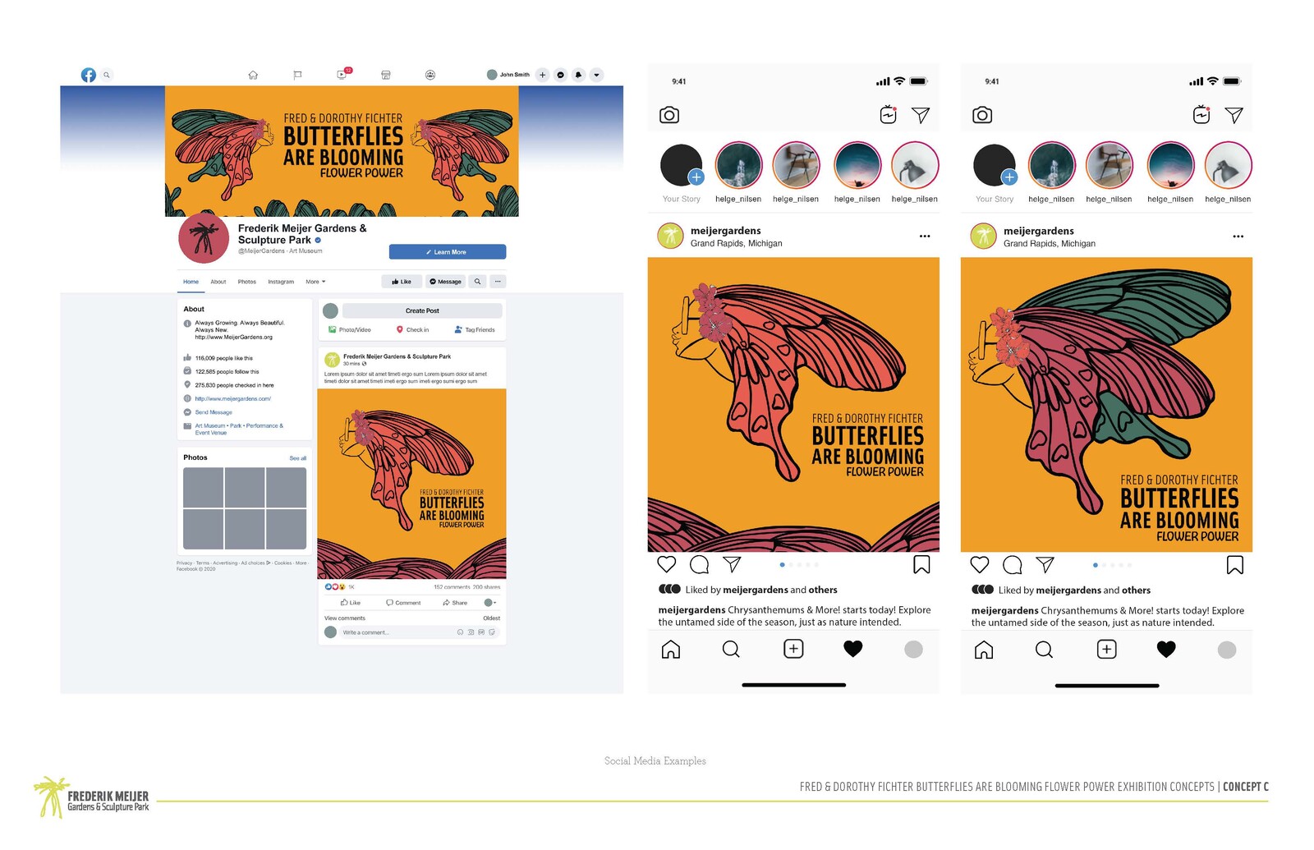Viewport: 1314px width, 850px height.
Task: Click carousel page dots under left phone post
Action: click(799, 564)
